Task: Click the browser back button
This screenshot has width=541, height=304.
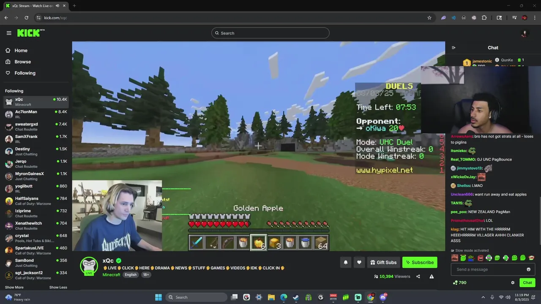Action: (x=6, y=18)
